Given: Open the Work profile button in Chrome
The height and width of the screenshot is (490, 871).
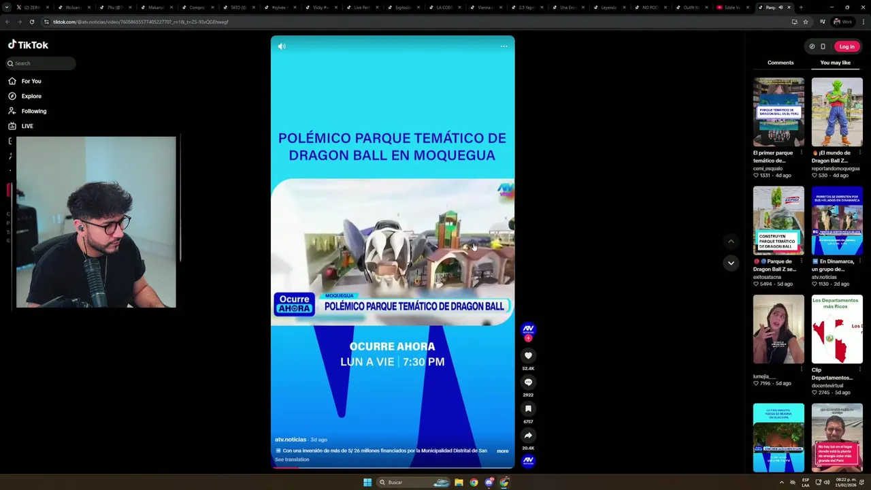Looking at the screenshot, I should [x=842, y=22].
